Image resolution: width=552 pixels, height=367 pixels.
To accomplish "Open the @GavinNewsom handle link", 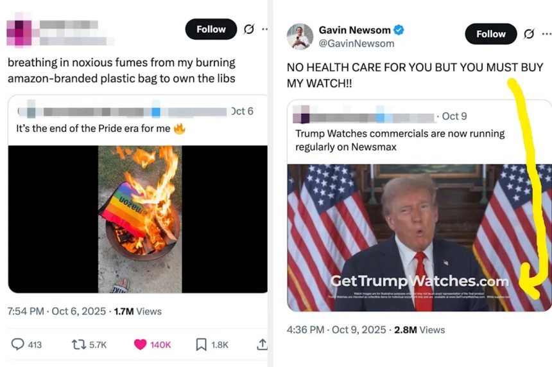I will point(356,44).
